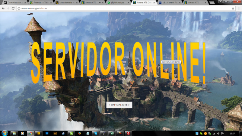Open the new tab button
Screen dimensions: 242x136
212,3
